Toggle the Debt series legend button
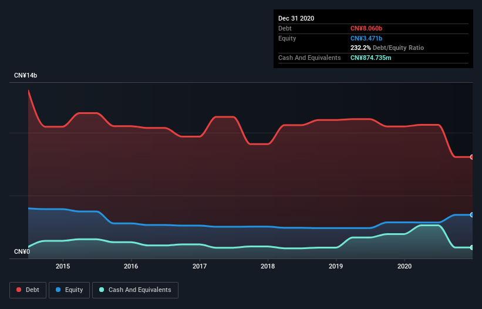The image size is (482, 309). [x=28, y=290]
